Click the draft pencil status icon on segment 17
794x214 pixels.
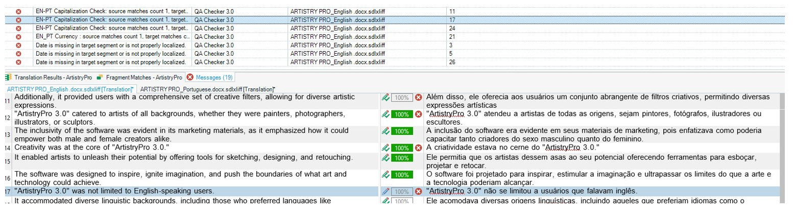tap(386, 192)
